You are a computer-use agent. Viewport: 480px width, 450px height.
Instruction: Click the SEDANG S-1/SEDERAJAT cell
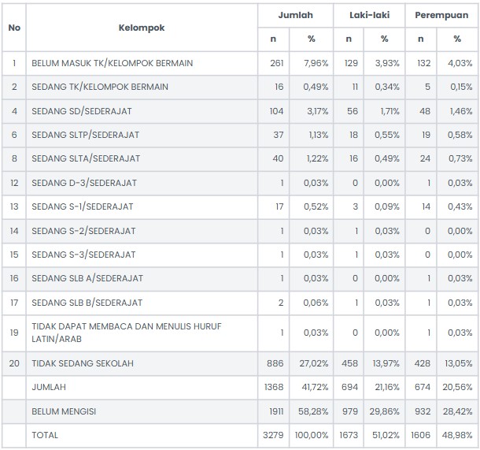pyautogui.click(x=142, y=207)
